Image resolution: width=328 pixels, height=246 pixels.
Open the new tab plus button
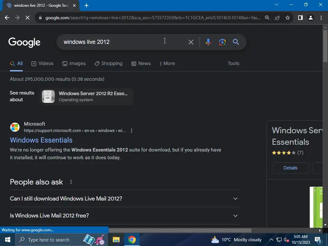(86, 5)
